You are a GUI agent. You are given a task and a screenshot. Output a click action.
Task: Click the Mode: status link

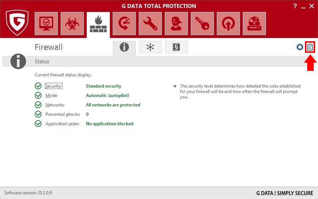[52, 96]
